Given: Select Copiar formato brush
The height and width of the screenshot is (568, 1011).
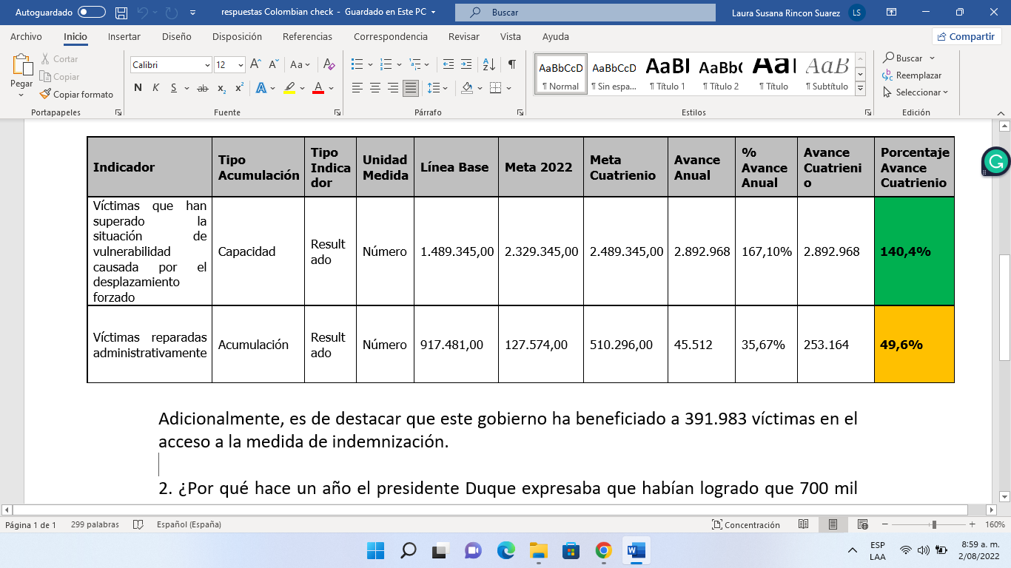Looking at the screenshot, I should pos(77,94).
